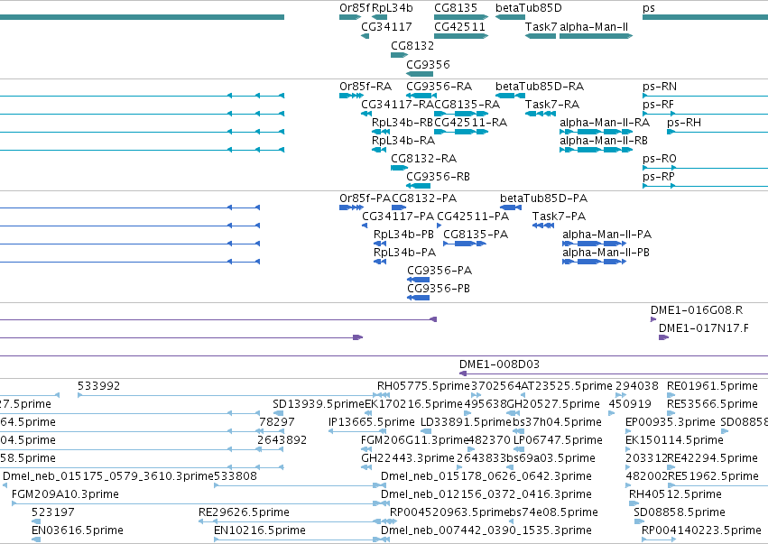Select the ps-RP transcript label
The height and width of the screenshot is (544, 768).
[x=659, y=177]
